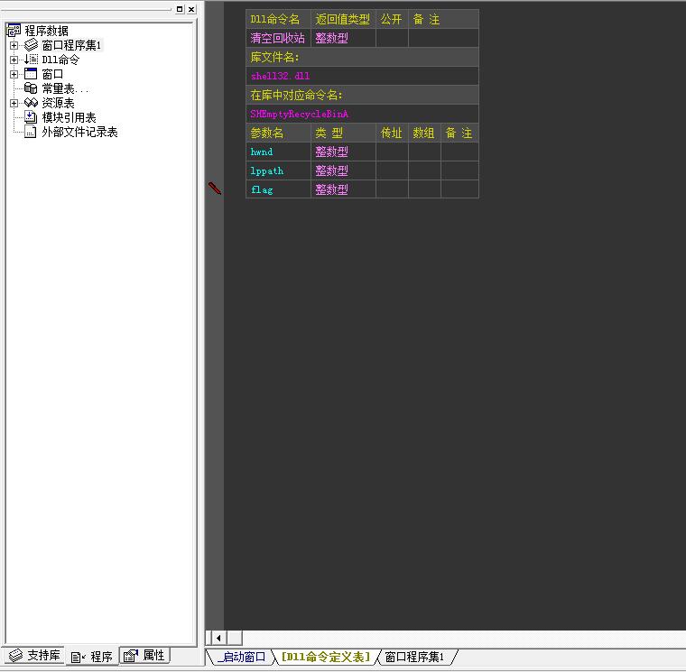Expand the 窗口 tree node

coord(14,74)
